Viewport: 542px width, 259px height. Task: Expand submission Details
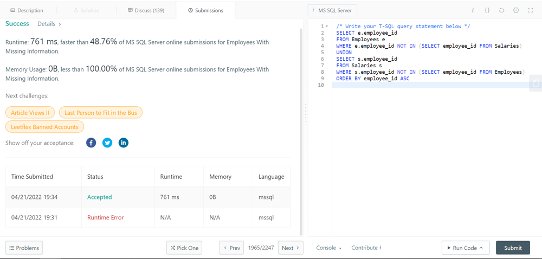coord(49,24)
